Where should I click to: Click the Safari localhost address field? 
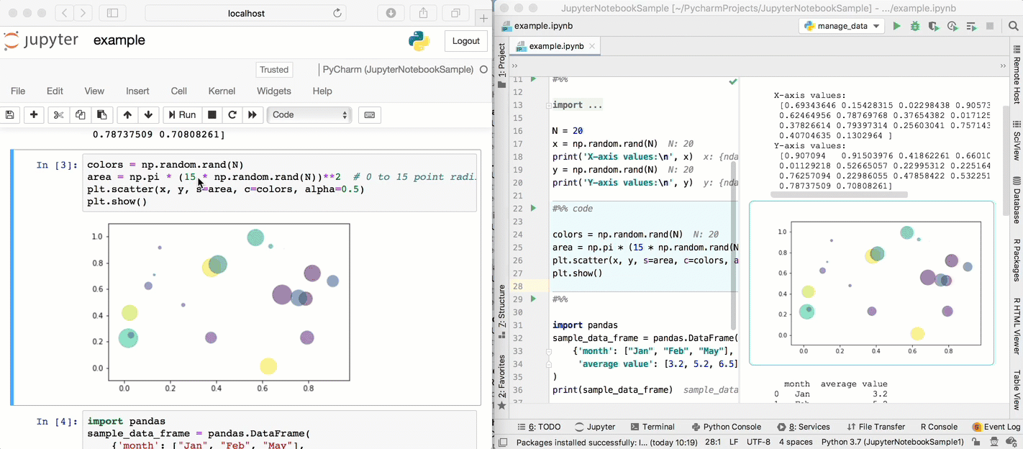tap(247, 13)
